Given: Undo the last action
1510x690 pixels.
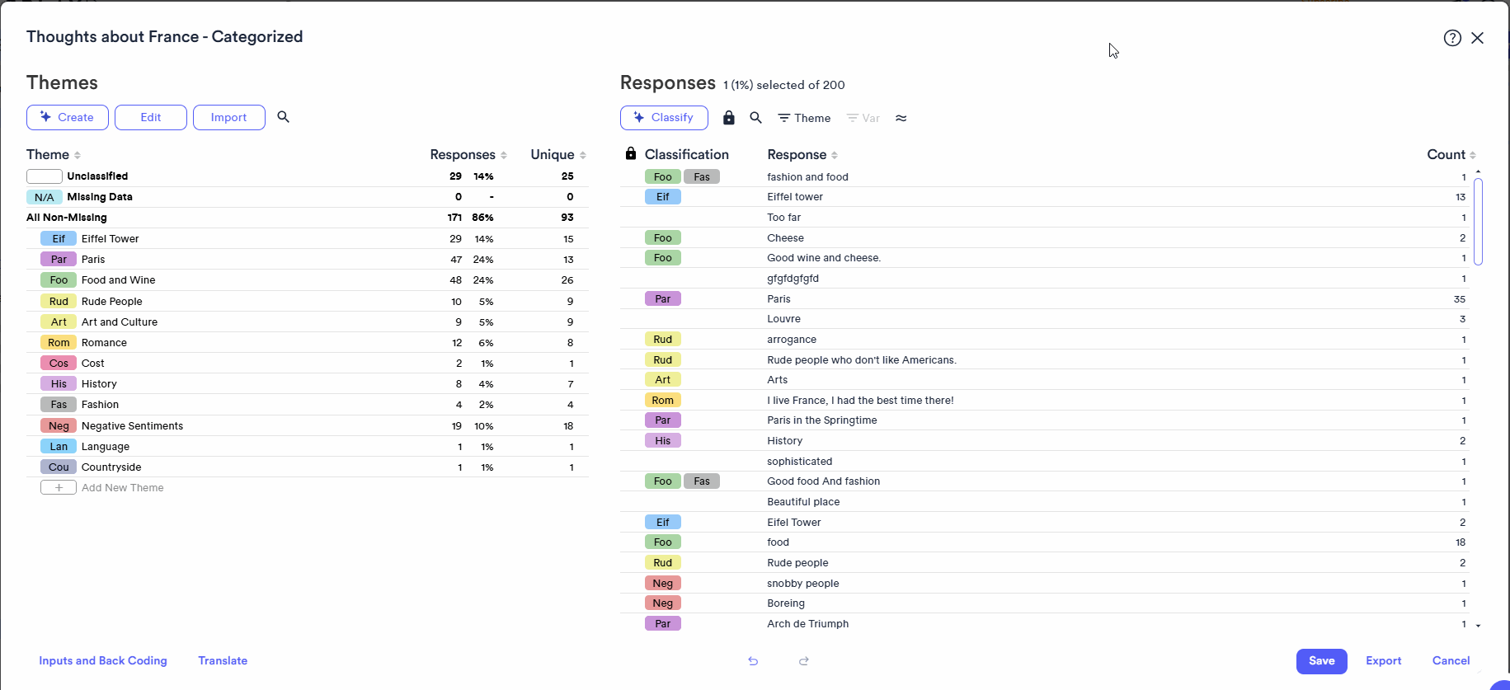Looking at the screenshot, I should tap(753, 661).
